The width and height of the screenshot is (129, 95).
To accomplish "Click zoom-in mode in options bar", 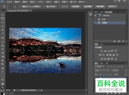I will [x=11, y=6].
